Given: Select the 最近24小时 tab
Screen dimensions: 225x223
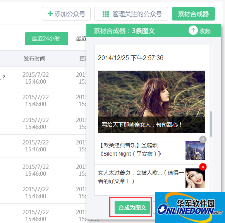Looking at the screenshot, I should [x=46, y=39].
